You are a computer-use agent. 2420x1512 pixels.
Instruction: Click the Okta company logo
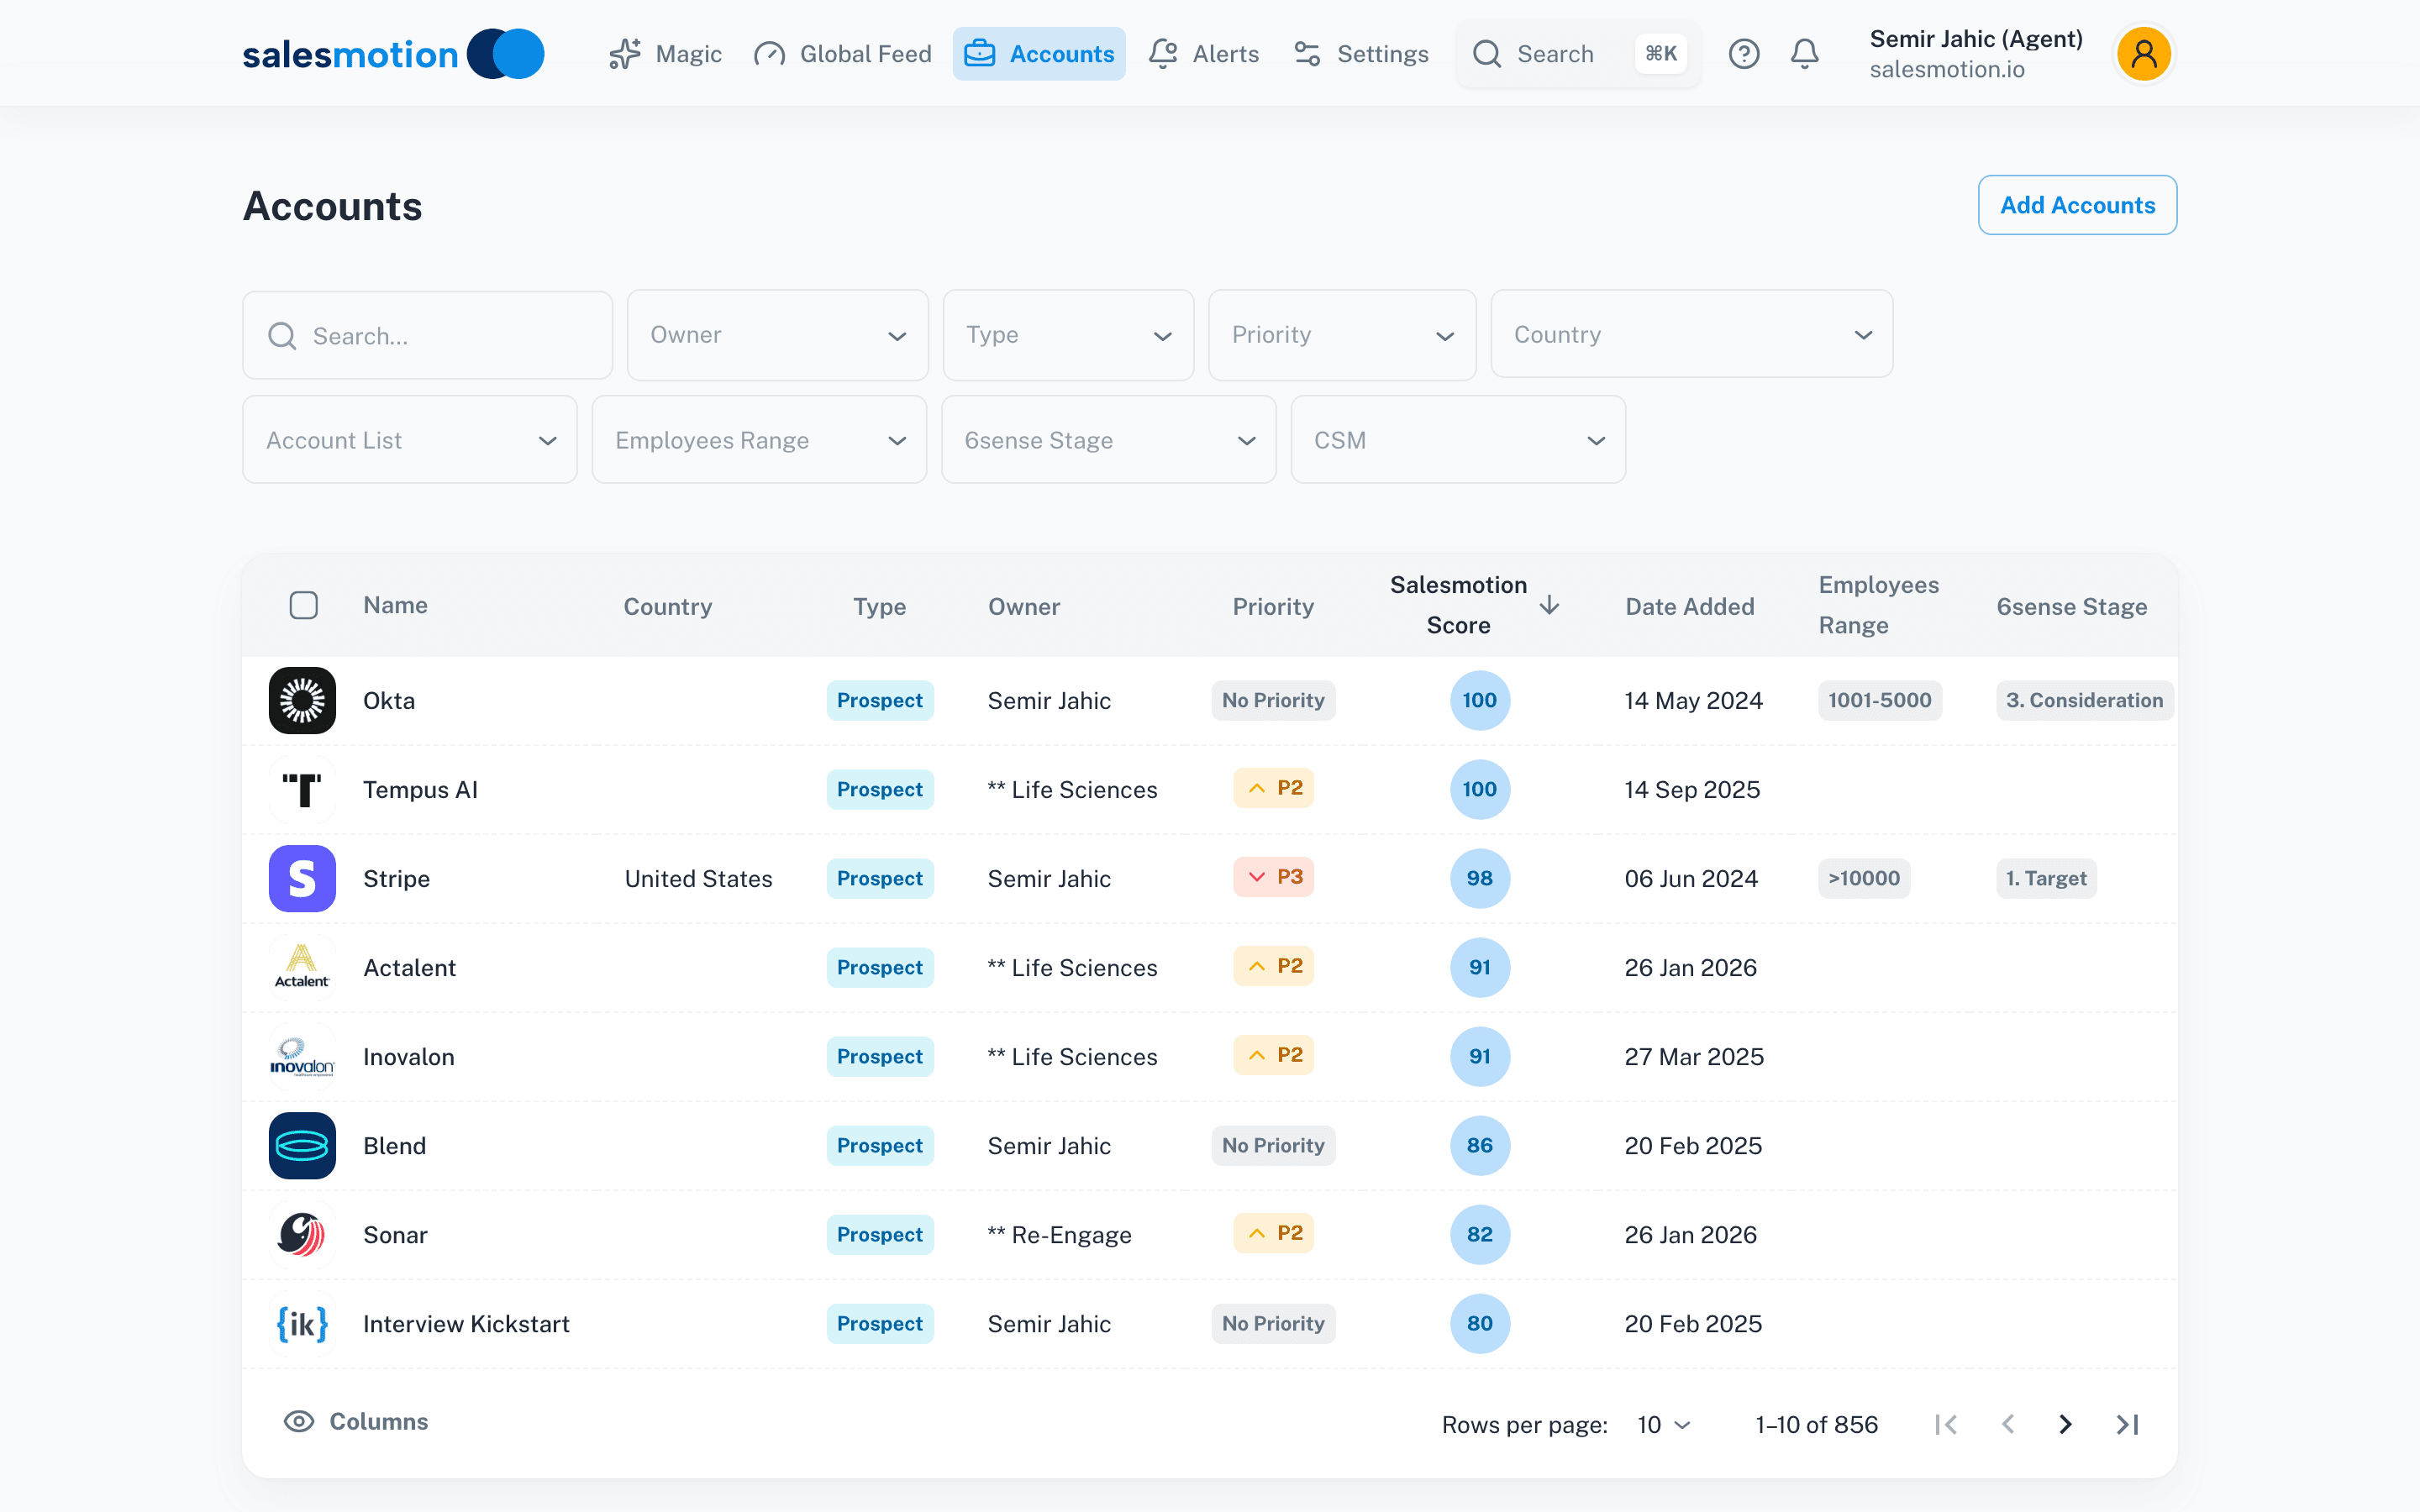click(x=302, y=700)
